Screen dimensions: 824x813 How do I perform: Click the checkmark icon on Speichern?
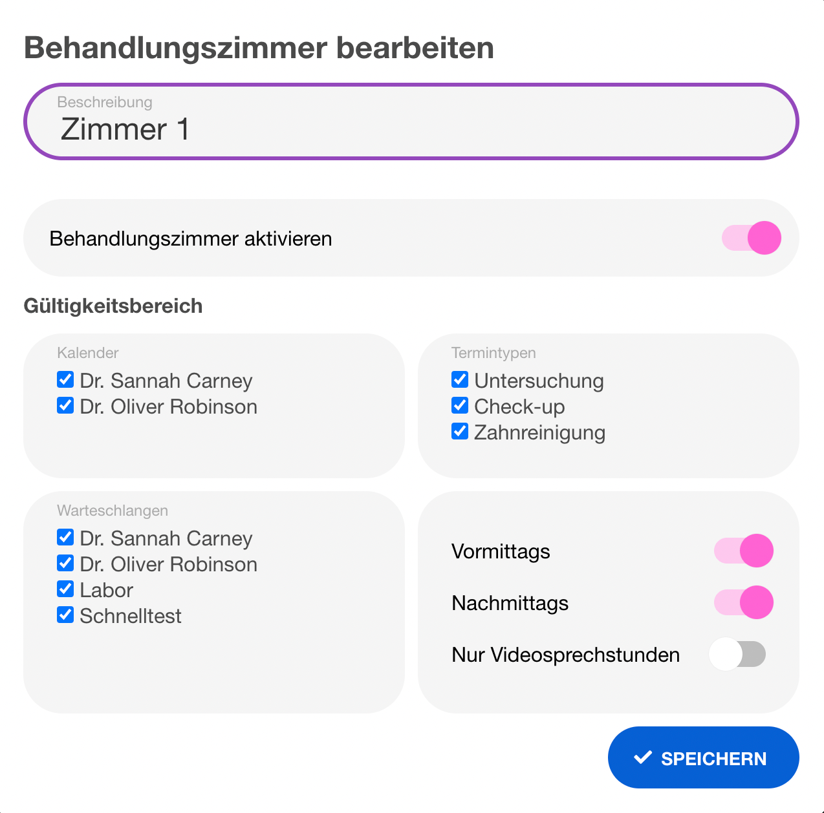pos(643,757)
